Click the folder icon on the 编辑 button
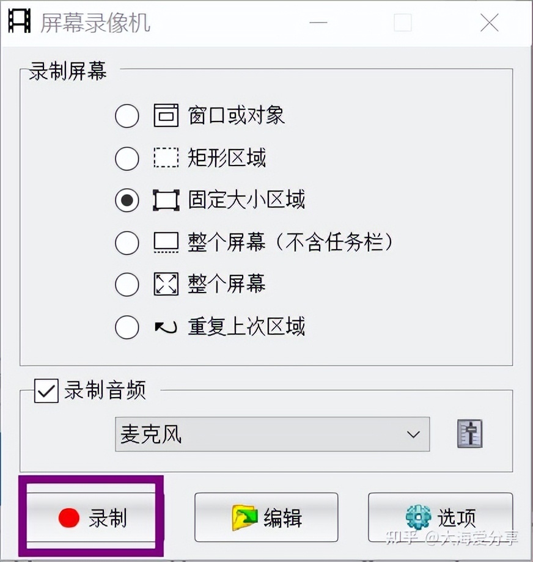 (244, 516)
